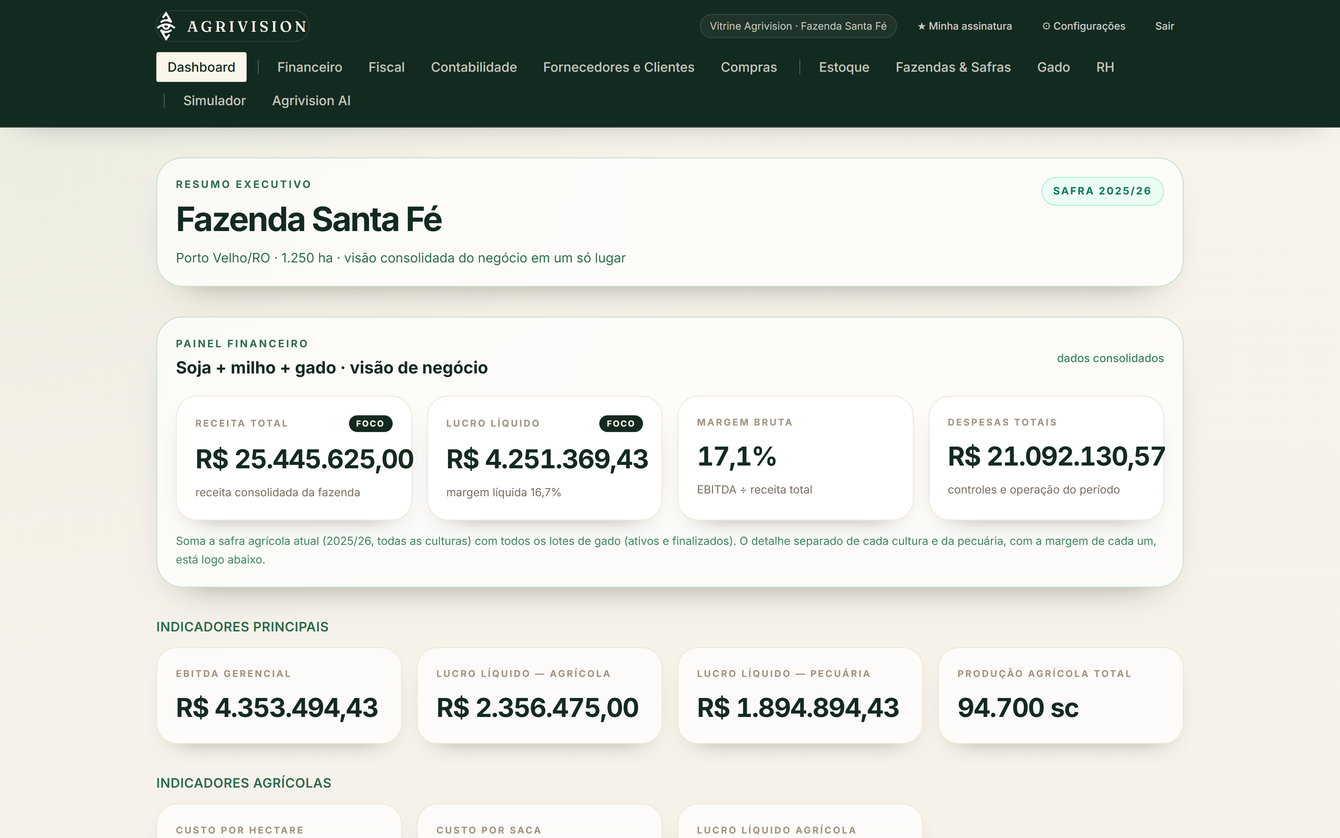Open Fornecedores e Clientes
1340x838 pixels.
click(619, 67)
